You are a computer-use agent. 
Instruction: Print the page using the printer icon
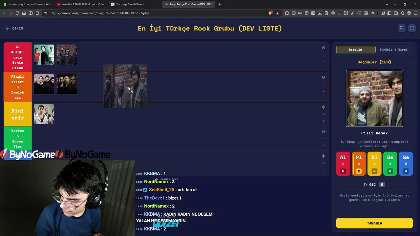333,13
